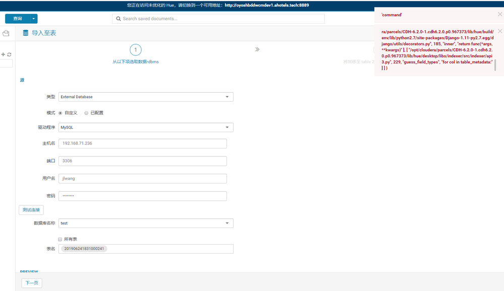Close the traceback error notification
504x291 pixels.
pos(500,31)
